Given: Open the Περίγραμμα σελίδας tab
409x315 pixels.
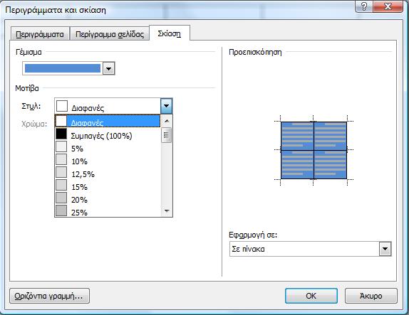Looking at the screenshot, I should pyautogui.click(x=110, y=34).
